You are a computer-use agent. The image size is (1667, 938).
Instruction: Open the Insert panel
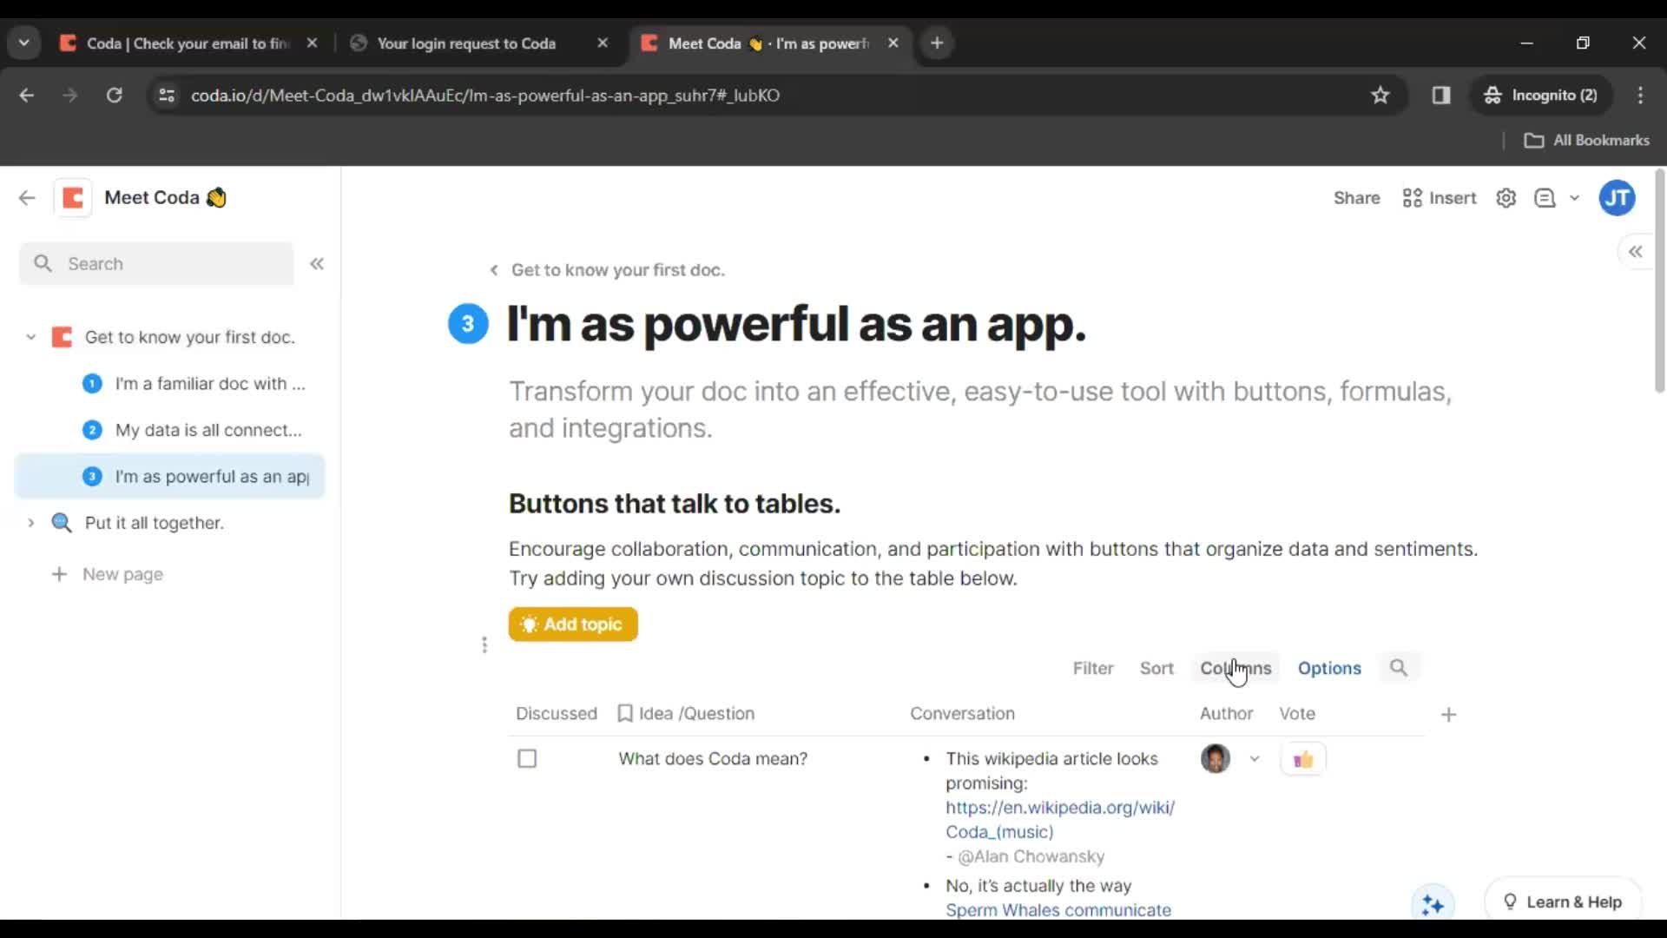coord(1440,197)
